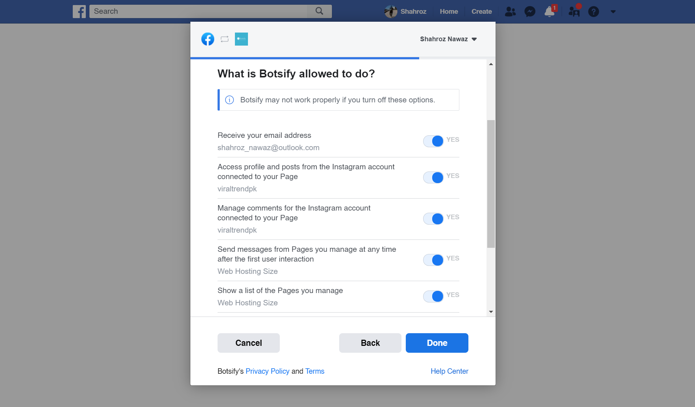Open the Help Center link
Viewport: 695px width, 407px height.
[449, 371]
